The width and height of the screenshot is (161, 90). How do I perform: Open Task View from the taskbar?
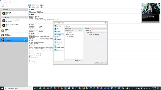(35, 88)
